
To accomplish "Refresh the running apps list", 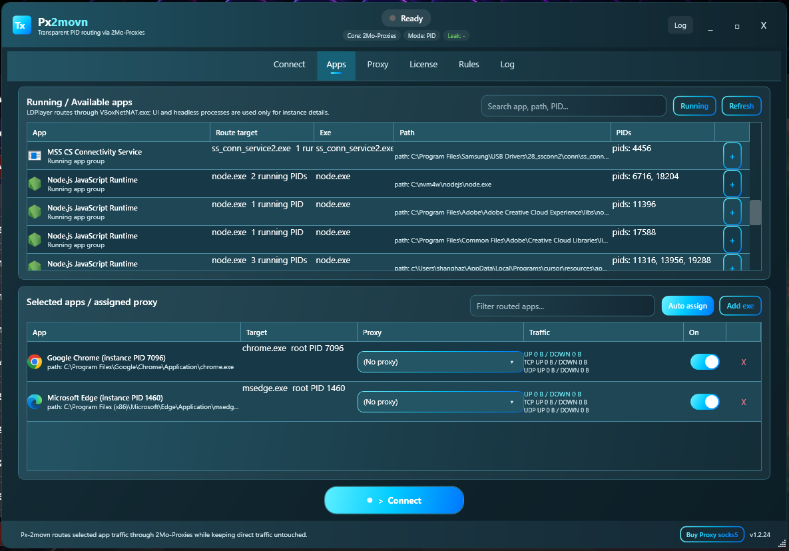I will click(740, 106).
